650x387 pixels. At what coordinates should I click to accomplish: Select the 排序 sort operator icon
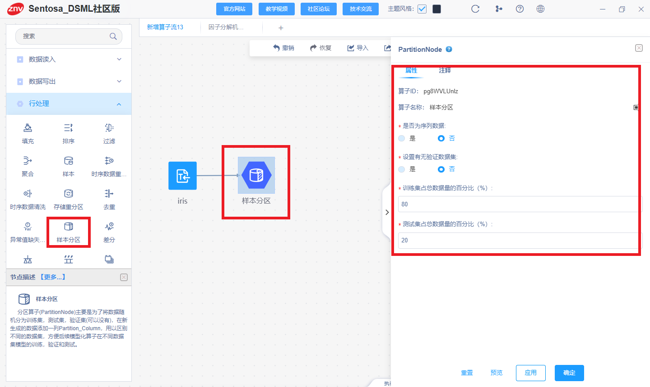click(68, 128)
